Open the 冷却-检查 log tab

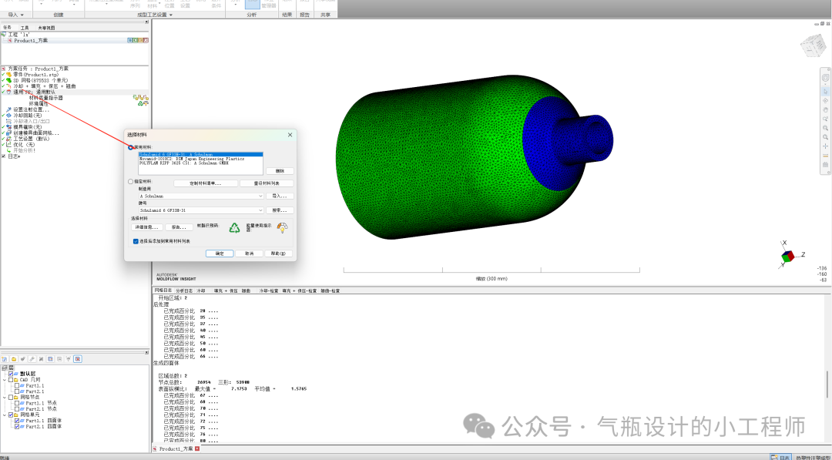269,290
